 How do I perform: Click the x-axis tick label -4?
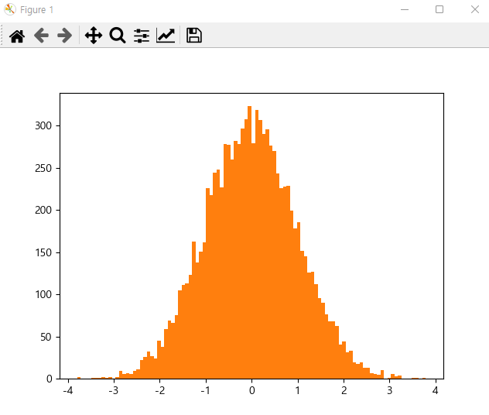(x=67, y=390)
